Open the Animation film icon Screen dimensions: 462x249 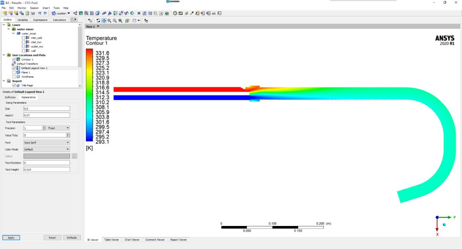tap(181, 13)
